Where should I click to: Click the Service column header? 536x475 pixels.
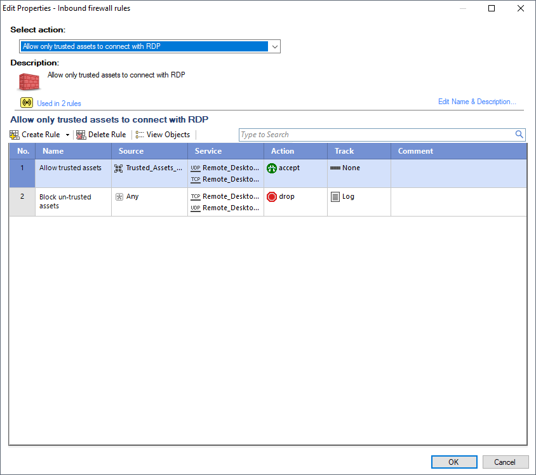tap(208, 151)
